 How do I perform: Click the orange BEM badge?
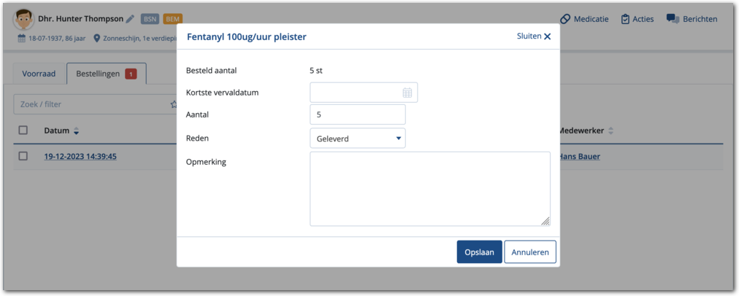[173, 19]
